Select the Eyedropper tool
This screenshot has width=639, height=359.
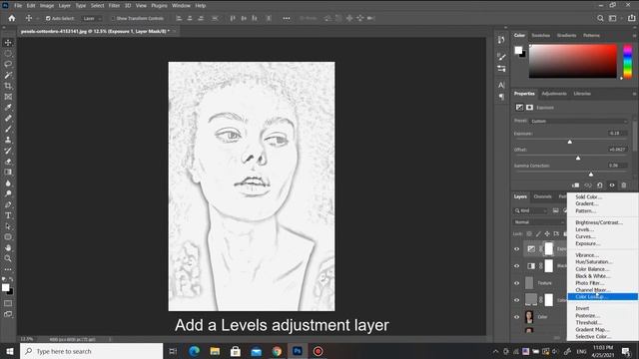pyautogui.click(x=8, y=108)
